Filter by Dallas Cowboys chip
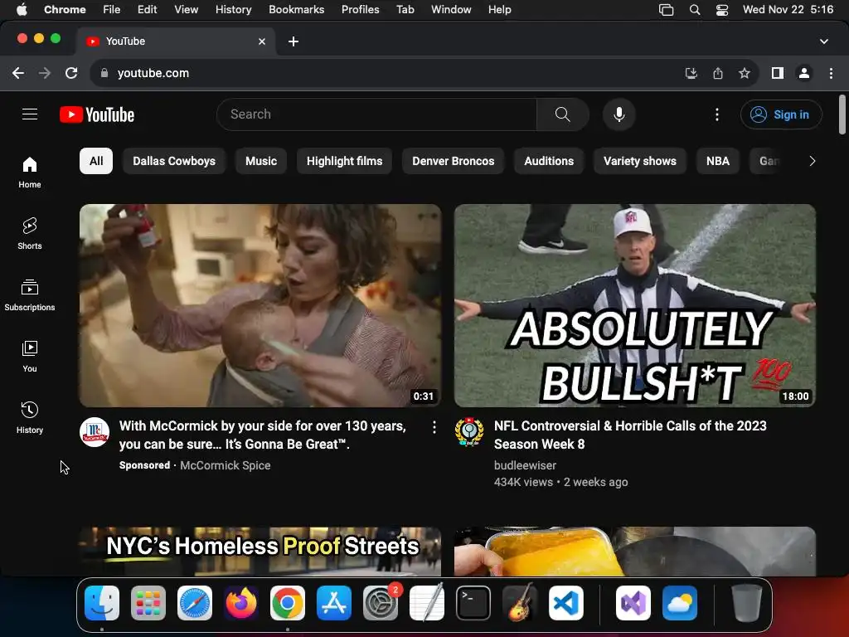The image size is (849, 637). (174, 161)
